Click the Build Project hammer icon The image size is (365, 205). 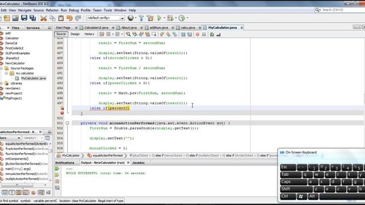(x=141, y=18)
